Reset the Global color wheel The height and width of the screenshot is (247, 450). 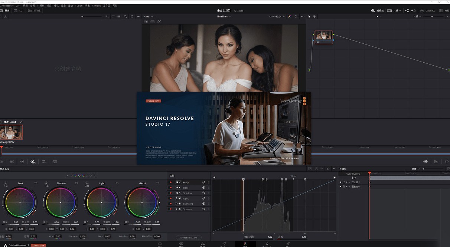[157, 183]
